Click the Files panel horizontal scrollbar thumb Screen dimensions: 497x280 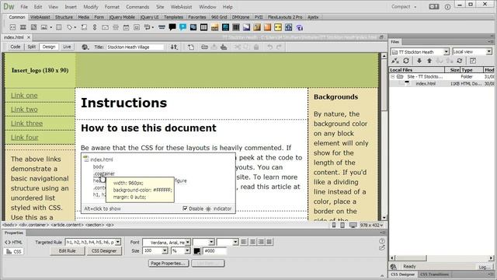(411, 258)
